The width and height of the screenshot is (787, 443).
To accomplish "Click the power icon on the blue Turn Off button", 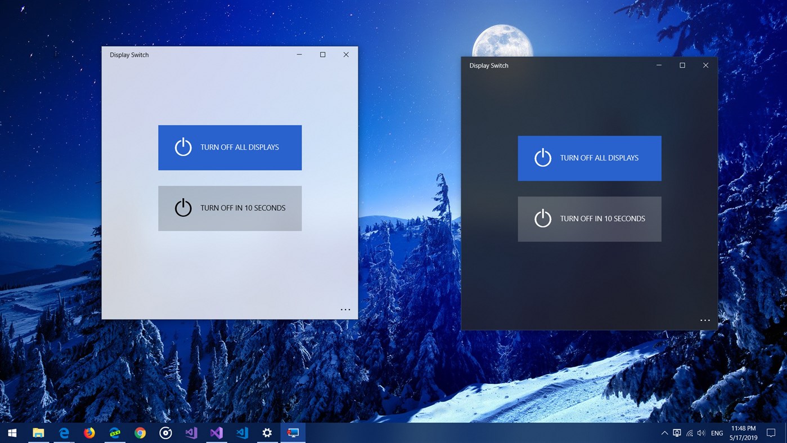I will point(183,147).
